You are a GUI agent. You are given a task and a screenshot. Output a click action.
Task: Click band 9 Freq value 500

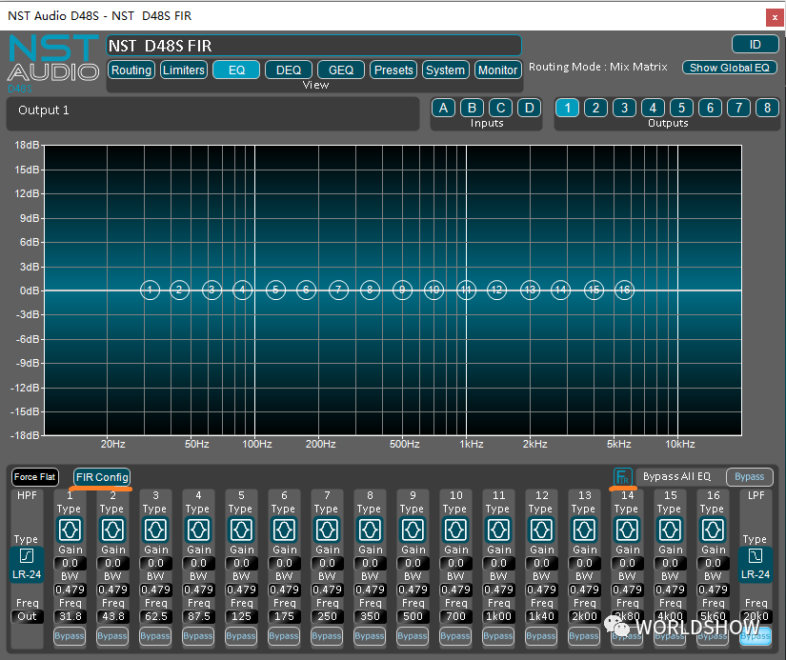tap(413, 616)
